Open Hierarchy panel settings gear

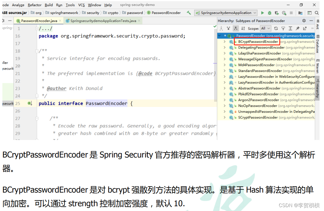304,21
